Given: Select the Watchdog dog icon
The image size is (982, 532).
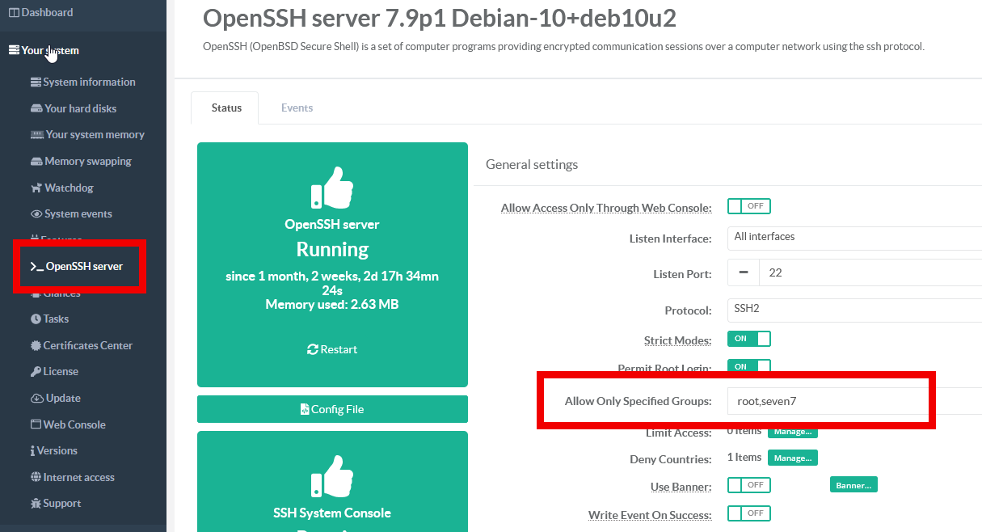Looking at the screenshot, I should pos(36,188).
